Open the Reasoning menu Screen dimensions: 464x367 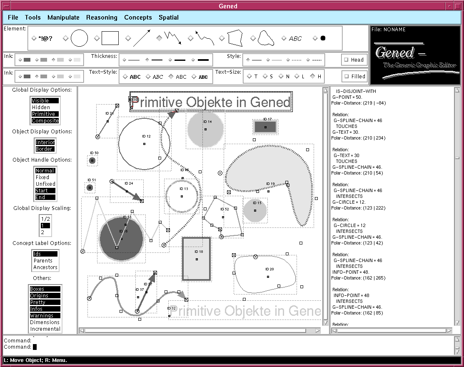[x=102, y=17]
